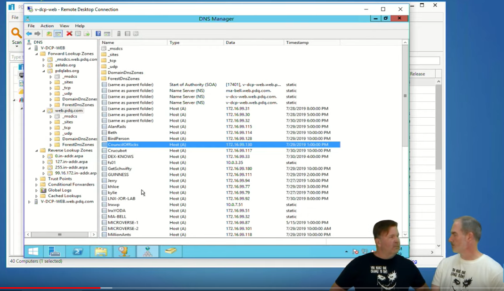Click the blue Back arrow in the toolbar
504x291 pixels.
click(29, 34)
